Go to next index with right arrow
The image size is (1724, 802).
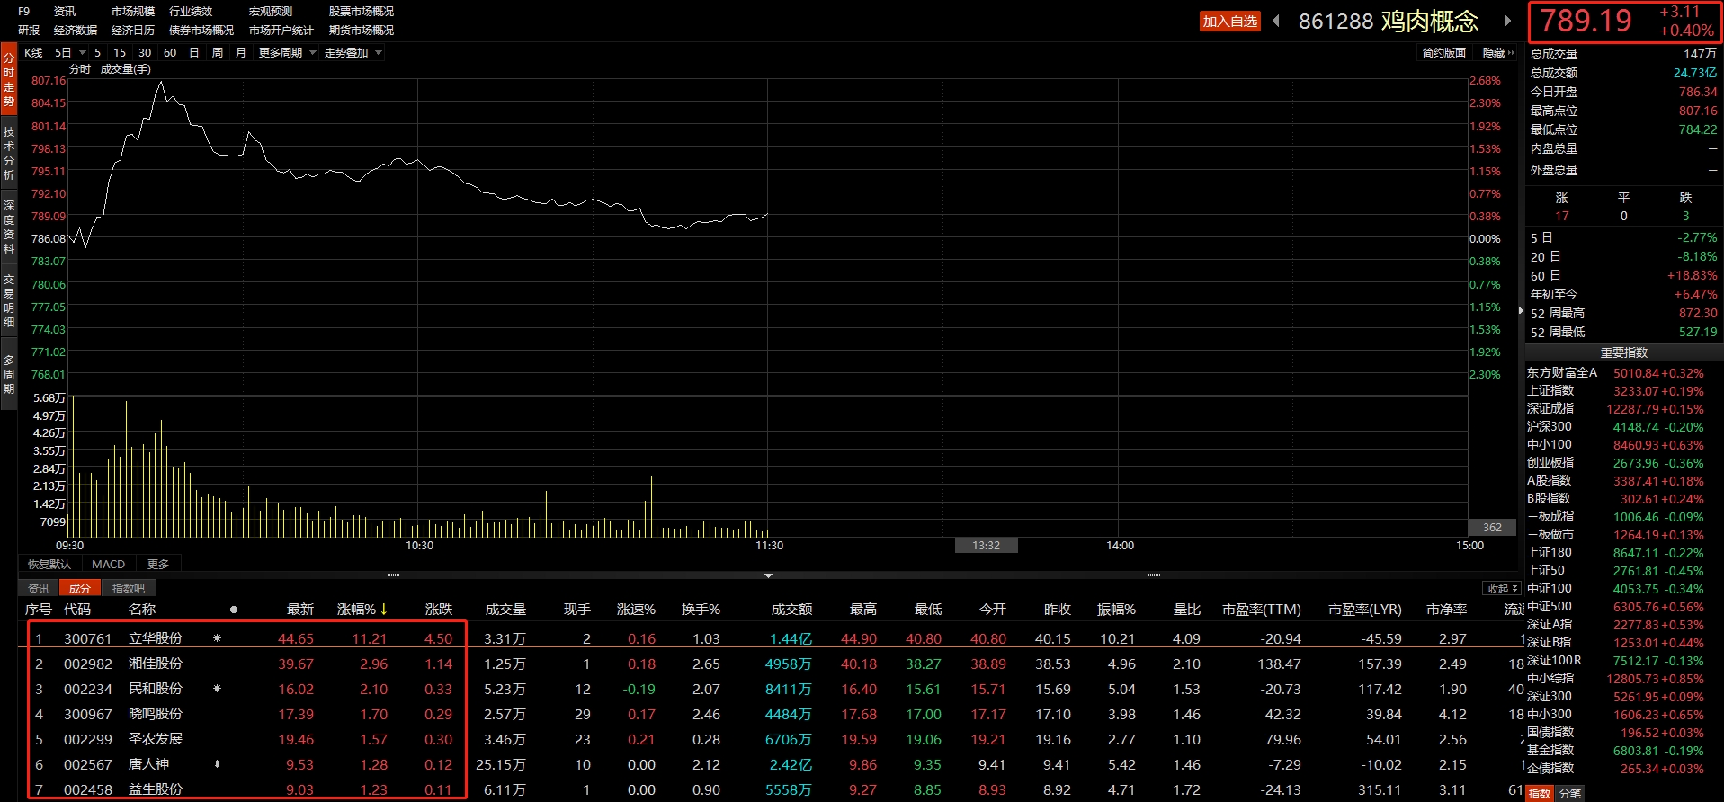pos(1507,21)
